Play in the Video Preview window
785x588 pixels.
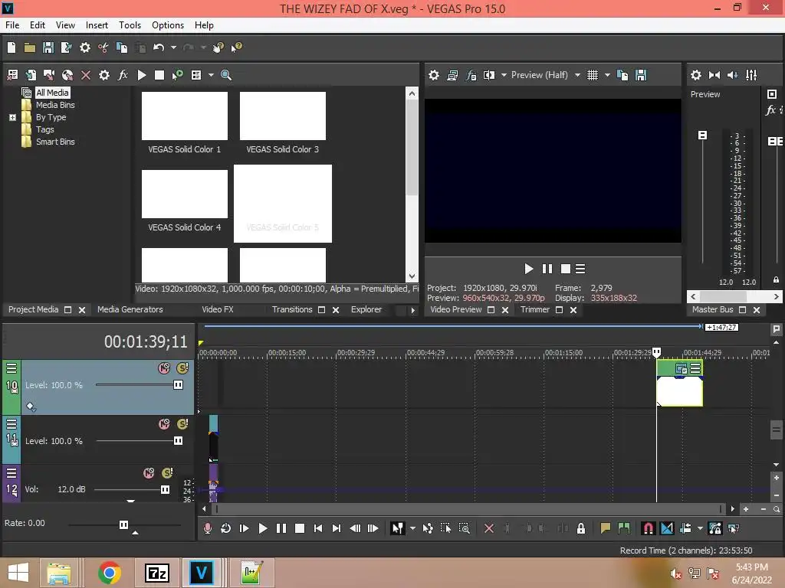point(529,269)
